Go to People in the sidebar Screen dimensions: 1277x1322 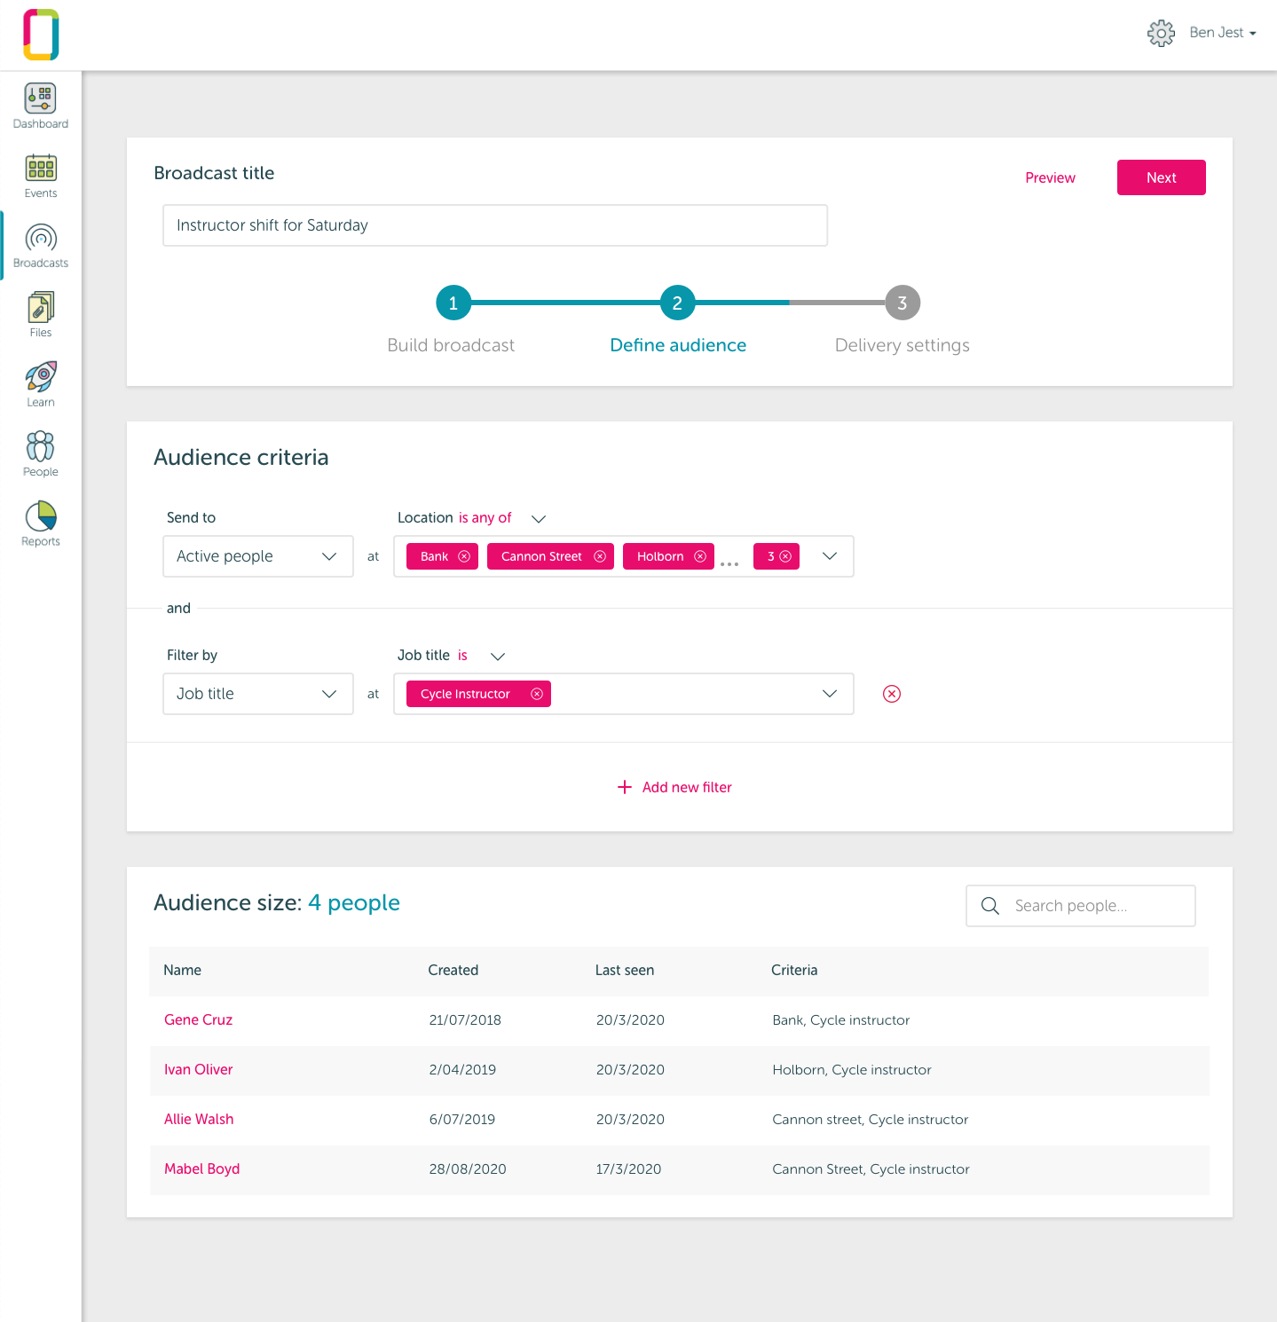pyautogui.click(x=41, y=454)
